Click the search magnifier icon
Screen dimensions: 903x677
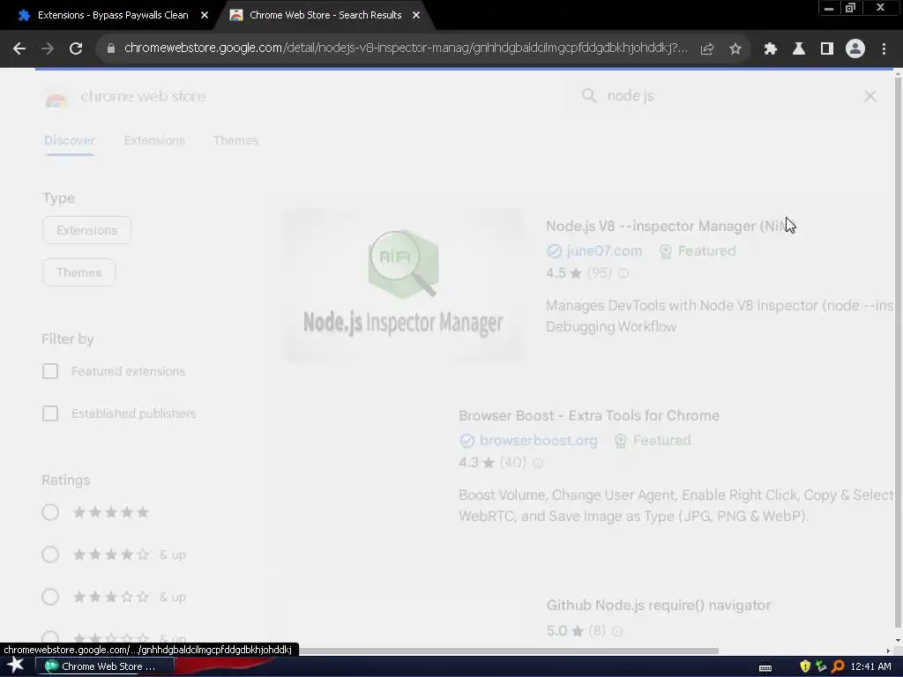(x=588, y=95)
